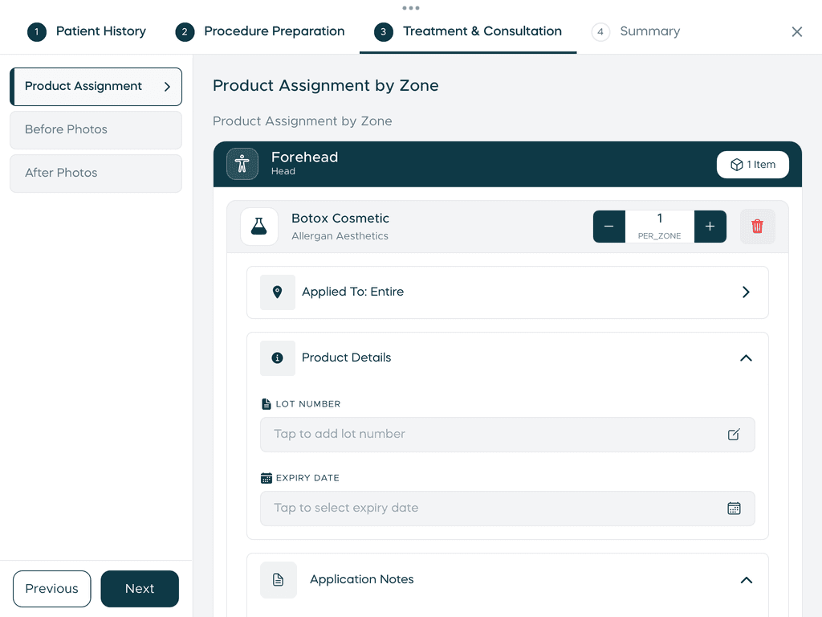
Task: Click the chevron on Applied To row
Action: pyautogui.click(x=746, y=292)
